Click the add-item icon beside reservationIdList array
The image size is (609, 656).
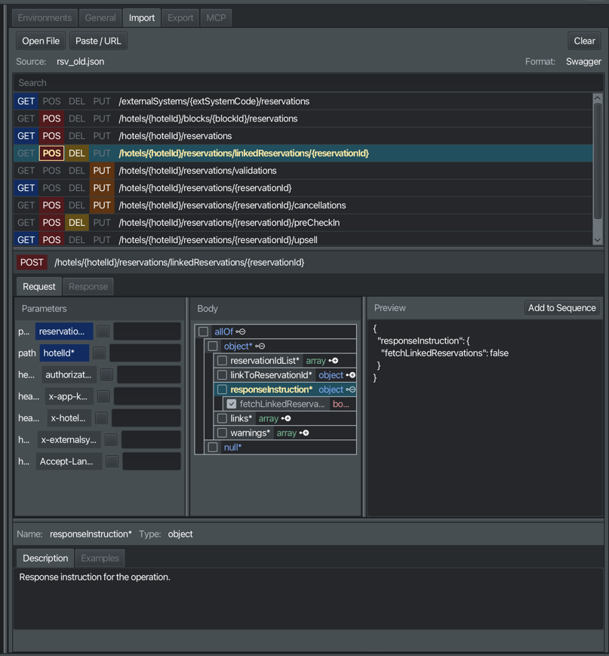tap(334, 361)
